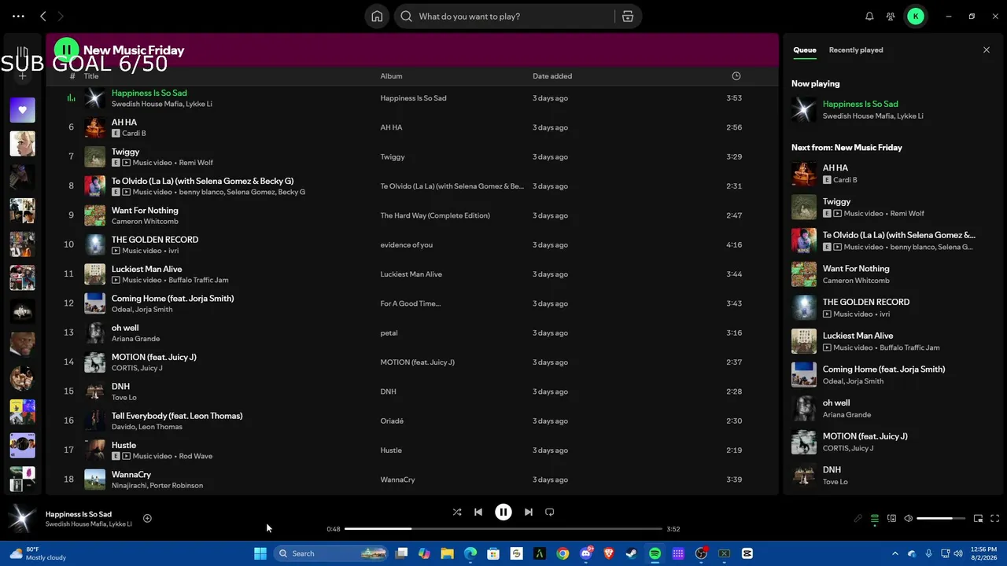
Task: Open the notifications bell
Action: [869, 17]
